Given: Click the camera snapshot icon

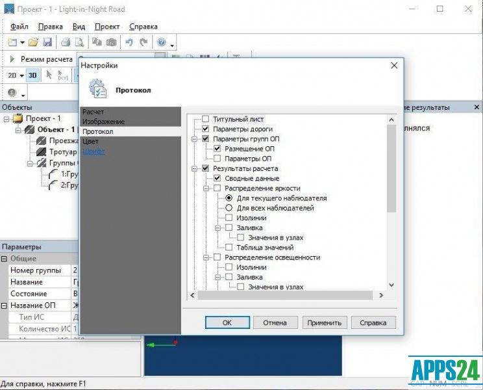Looking at the screenshot, I should [112, 42].
